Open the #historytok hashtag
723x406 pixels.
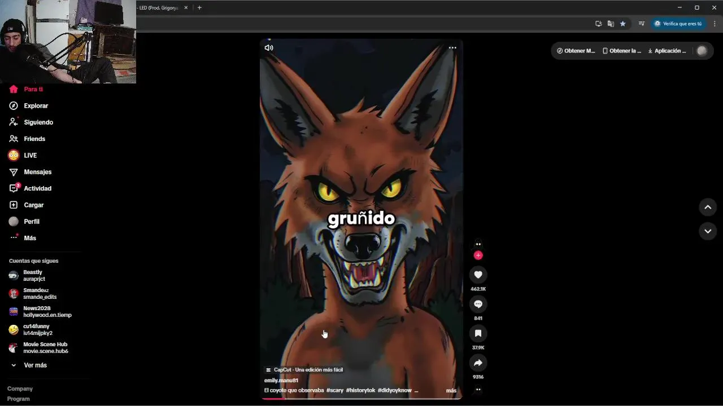pos(360,390)
